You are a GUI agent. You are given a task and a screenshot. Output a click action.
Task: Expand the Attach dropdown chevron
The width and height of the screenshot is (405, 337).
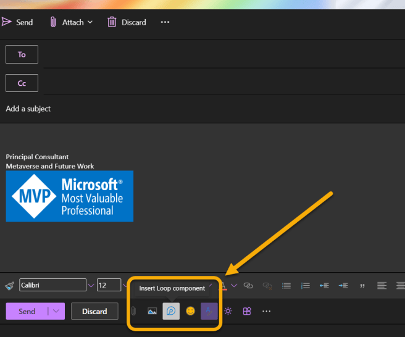[90, 22]
